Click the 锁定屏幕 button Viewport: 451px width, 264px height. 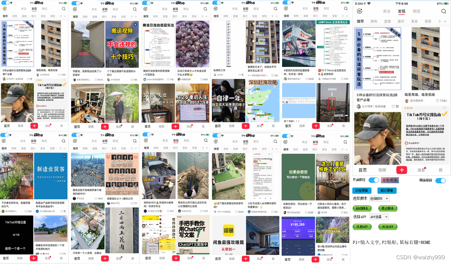click(x=362, y=190)
